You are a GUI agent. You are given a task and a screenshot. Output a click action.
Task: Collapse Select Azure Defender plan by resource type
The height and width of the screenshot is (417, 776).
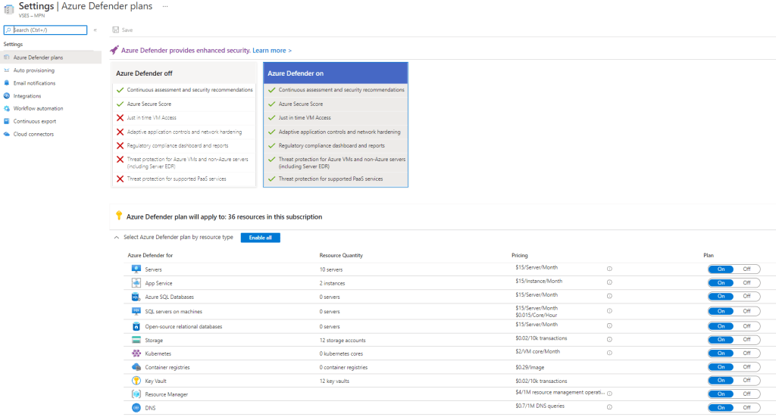pos(116,238)
